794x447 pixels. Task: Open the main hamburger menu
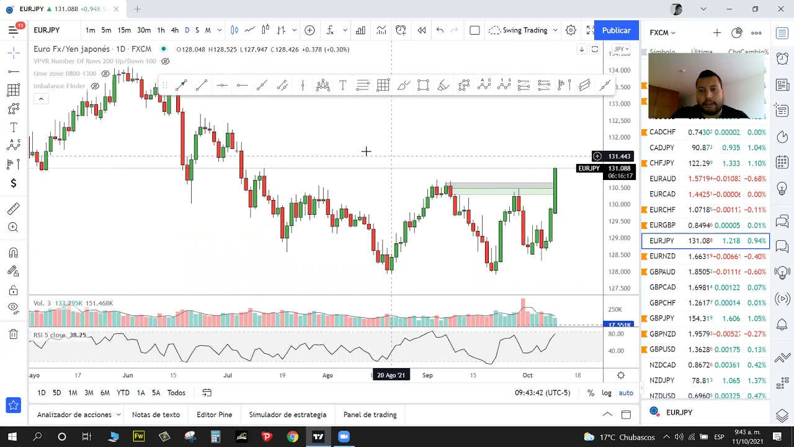tap(13, 30)
